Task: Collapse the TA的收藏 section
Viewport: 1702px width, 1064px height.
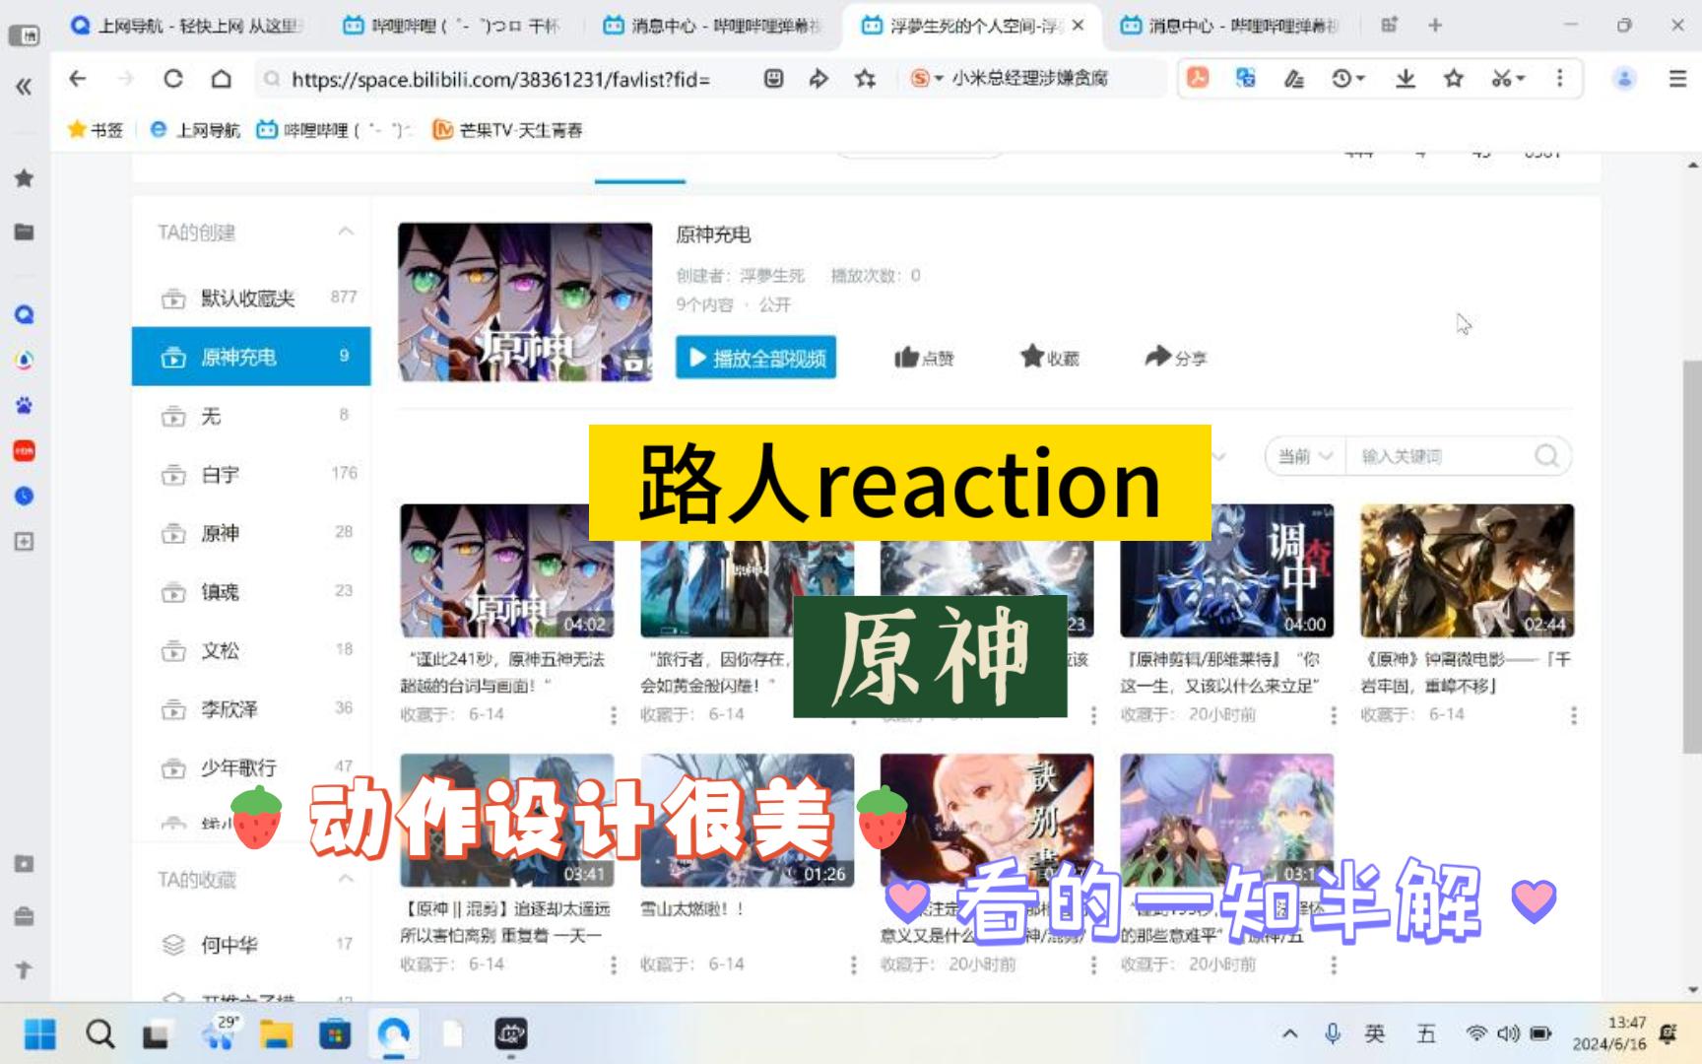Action: tap(346, 879)
